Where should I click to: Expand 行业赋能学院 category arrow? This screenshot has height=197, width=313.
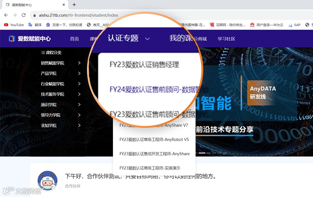coord(79,84)
